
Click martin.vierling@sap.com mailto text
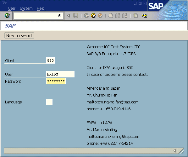click(113, 136)
